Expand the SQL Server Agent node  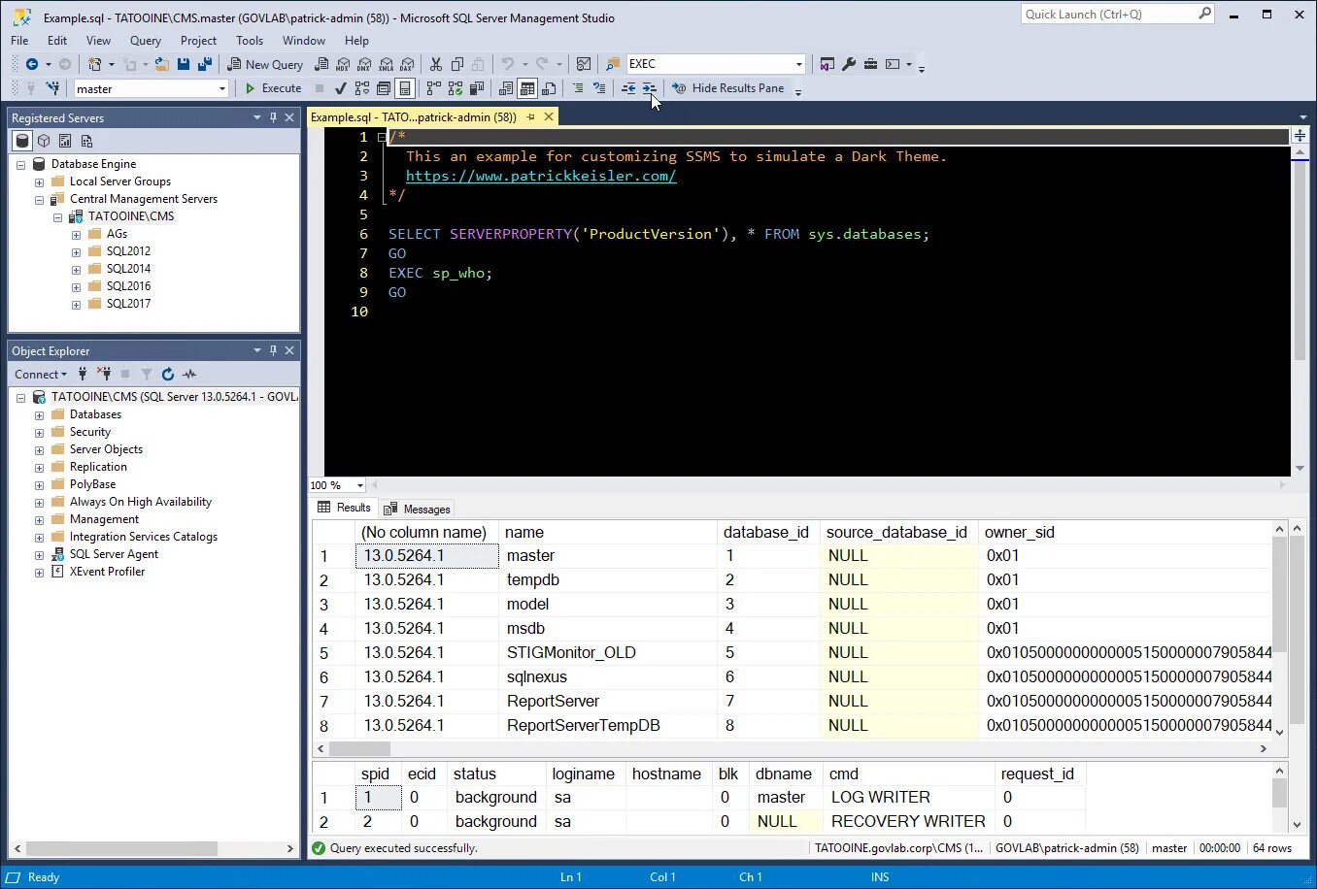[39, 555]
